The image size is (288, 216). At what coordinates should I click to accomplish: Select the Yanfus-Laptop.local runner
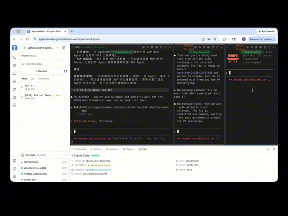point(44,174)
